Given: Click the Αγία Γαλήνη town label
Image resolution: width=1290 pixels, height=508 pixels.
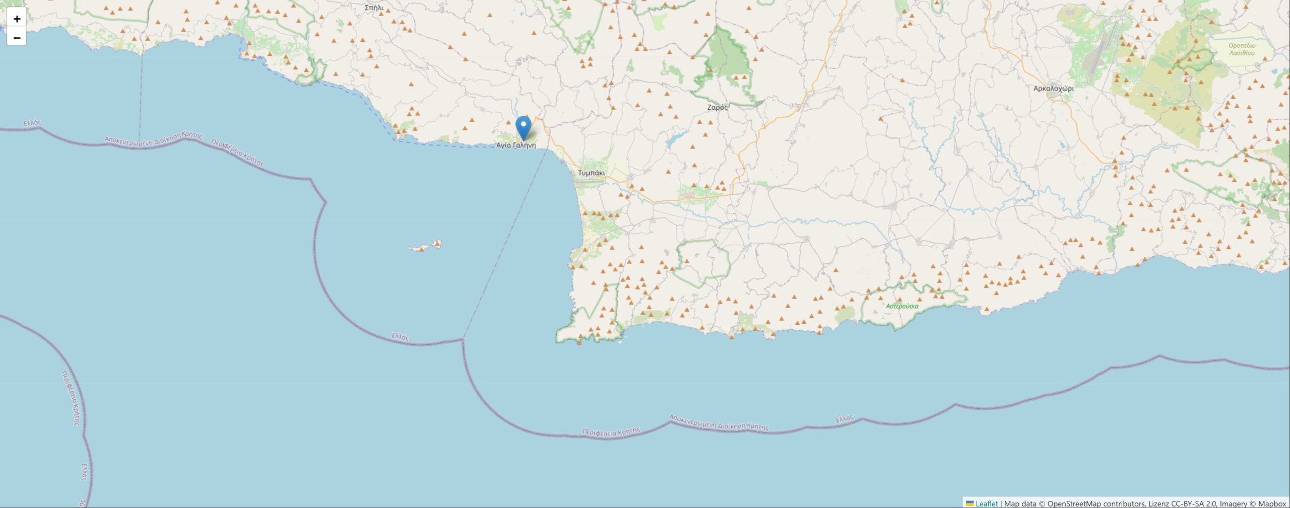Looking at the screenshot, I should pyautogui.click(x=516, y=146).
